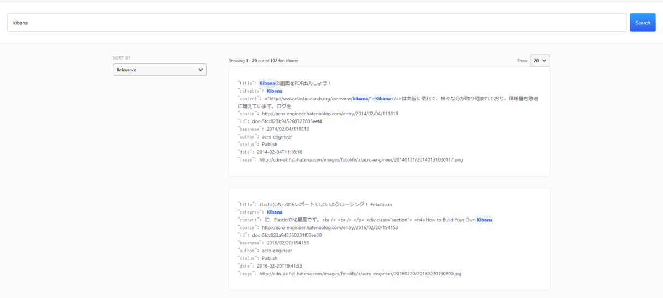Click the source URL ending 2016/02/20/194153

pos(330,227)
